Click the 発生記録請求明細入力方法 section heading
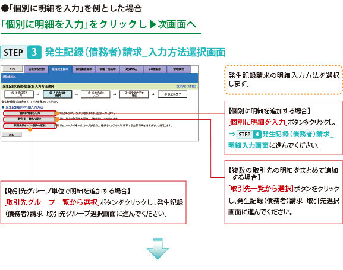 tap(24, 107)
